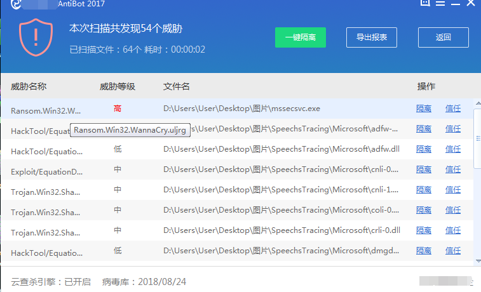Click the 中 level in crli-0.dll row

(118, 230)
